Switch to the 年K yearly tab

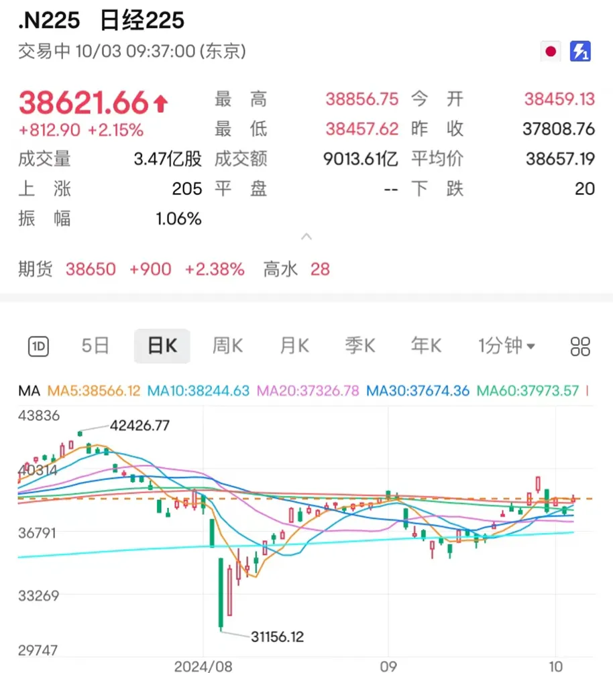click(x=426, y=345)
